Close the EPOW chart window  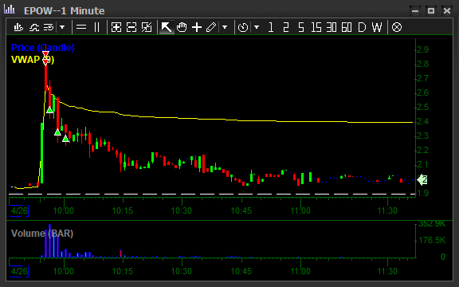pos(447,11)
